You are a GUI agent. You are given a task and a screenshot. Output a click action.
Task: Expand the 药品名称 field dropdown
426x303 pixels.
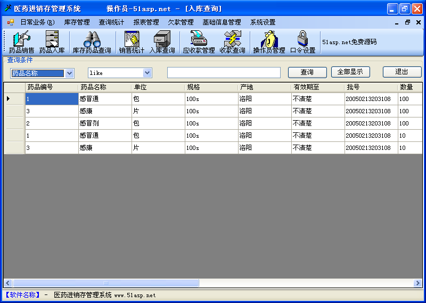coord(70,73)
